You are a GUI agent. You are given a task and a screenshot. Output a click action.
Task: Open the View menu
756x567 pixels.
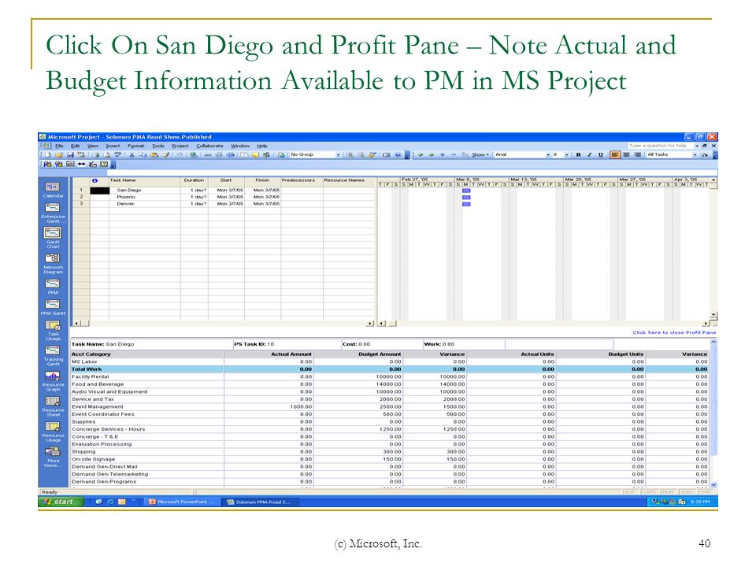click(93, 146)
